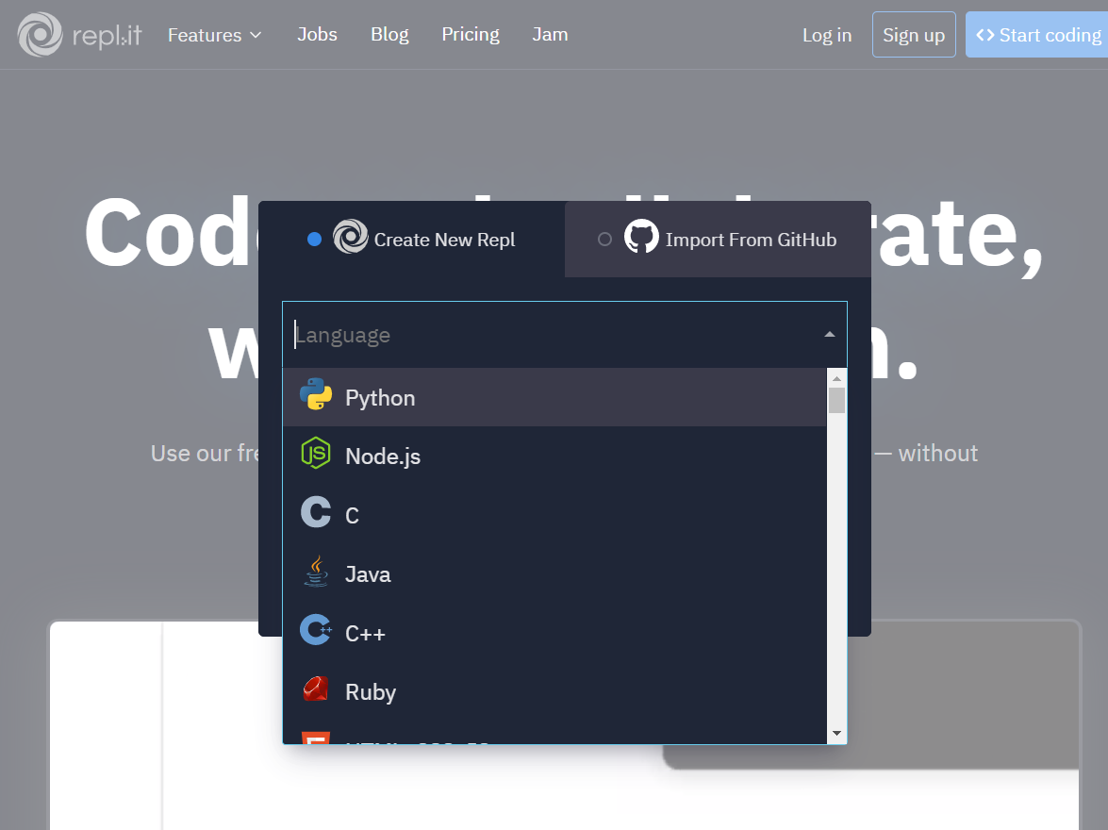
Task: Click the scroll-up arrow of language list
Action: (836, 378)
